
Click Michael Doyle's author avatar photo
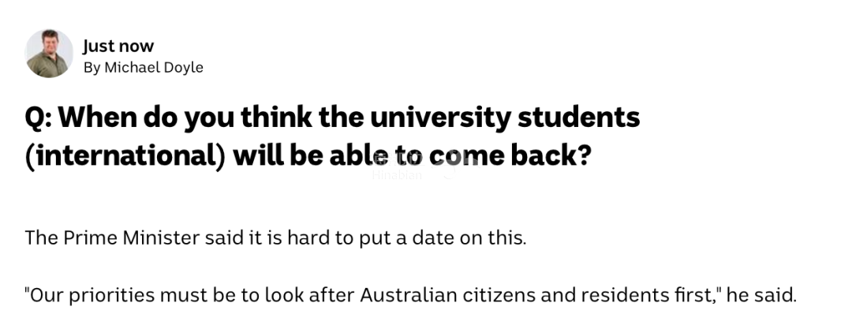[49, 54]
